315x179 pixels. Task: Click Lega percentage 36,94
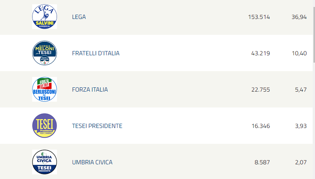pos(299,17)
